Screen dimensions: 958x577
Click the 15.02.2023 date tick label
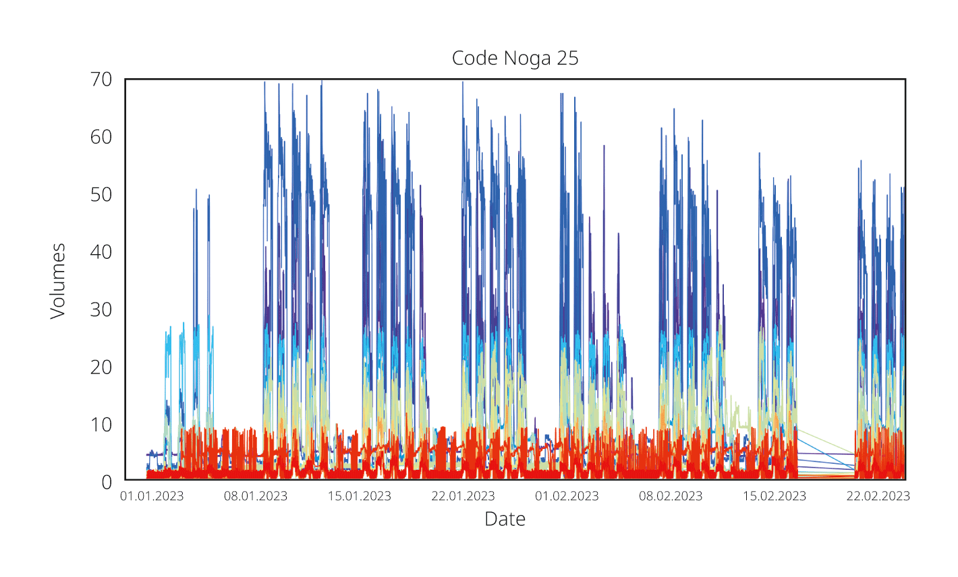coord(774,497)
